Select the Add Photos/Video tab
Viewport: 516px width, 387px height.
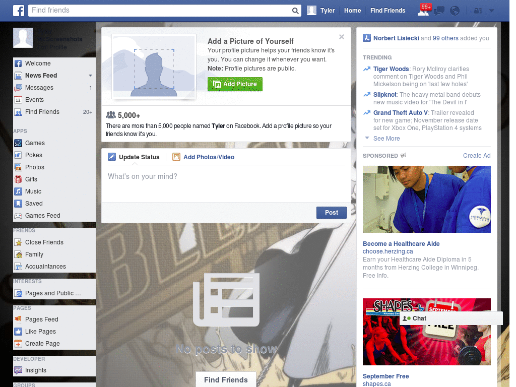click(x=204, y=157)
